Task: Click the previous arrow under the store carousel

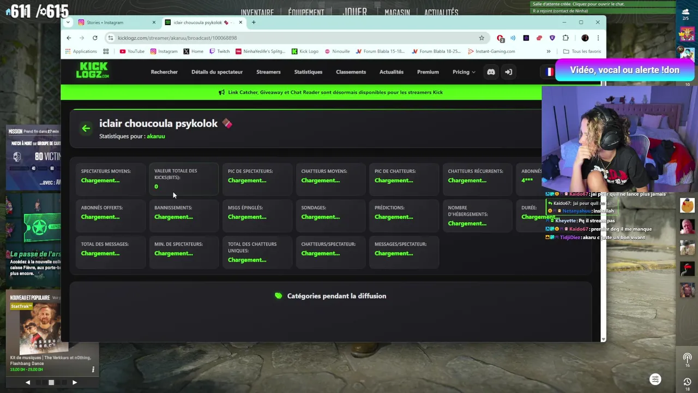Action: [x=28, y=383]
